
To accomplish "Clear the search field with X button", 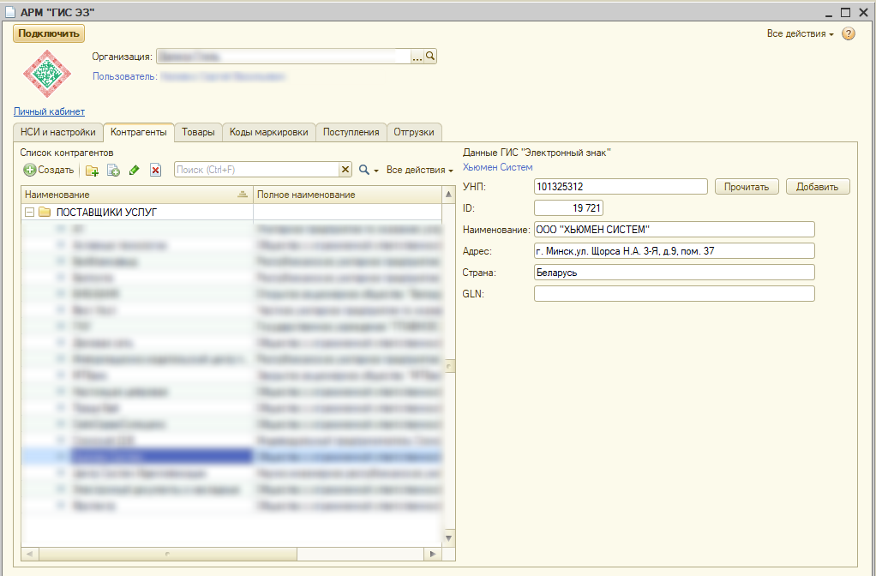I will [345, 171].
